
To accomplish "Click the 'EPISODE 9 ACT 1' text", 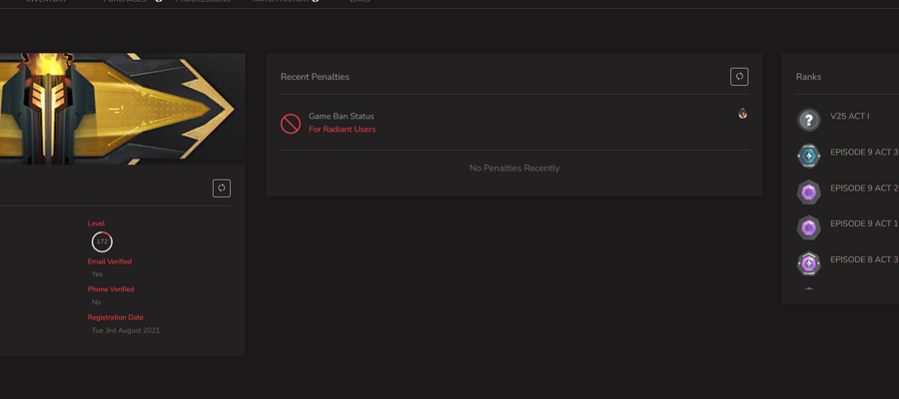I will pyautogui.click(x=865, y=223).
